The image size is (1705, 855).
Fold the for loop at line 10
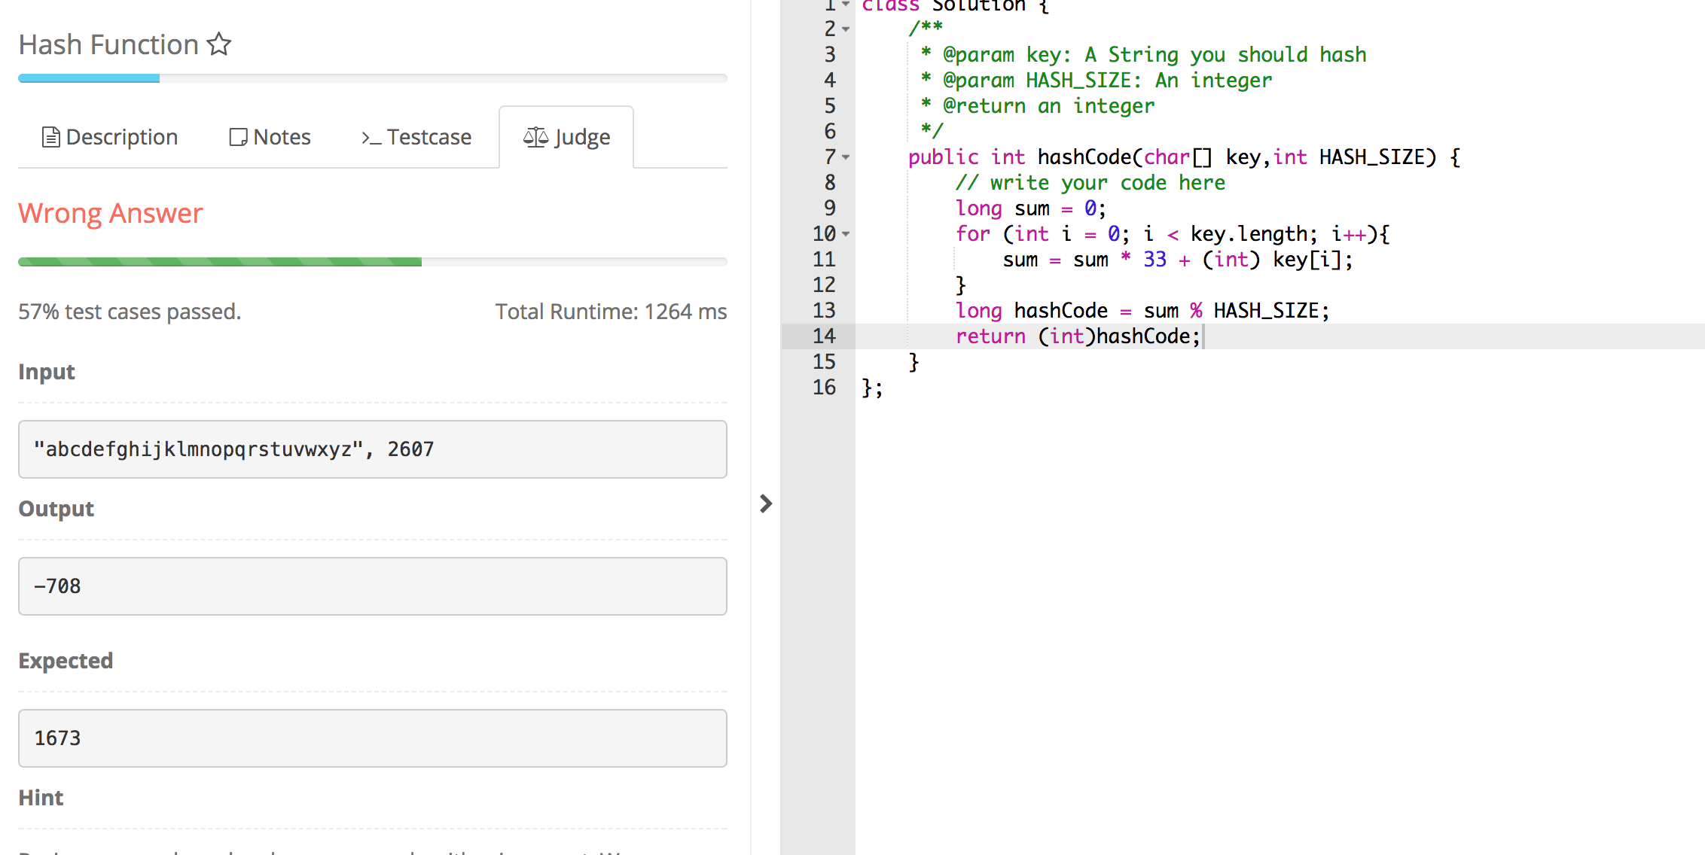tap(846, 234)
